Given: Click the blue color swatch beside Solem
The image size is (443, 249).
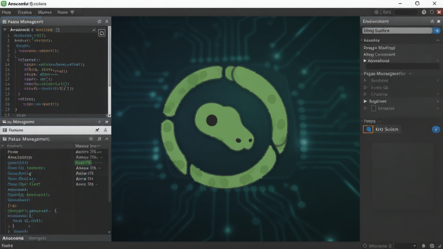Looking at the screenshot, I should tap(368, 129).
